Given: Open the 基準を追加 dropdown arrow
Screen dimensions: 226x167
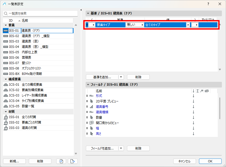Looking at the screenshot, I should tap(121, 77).
